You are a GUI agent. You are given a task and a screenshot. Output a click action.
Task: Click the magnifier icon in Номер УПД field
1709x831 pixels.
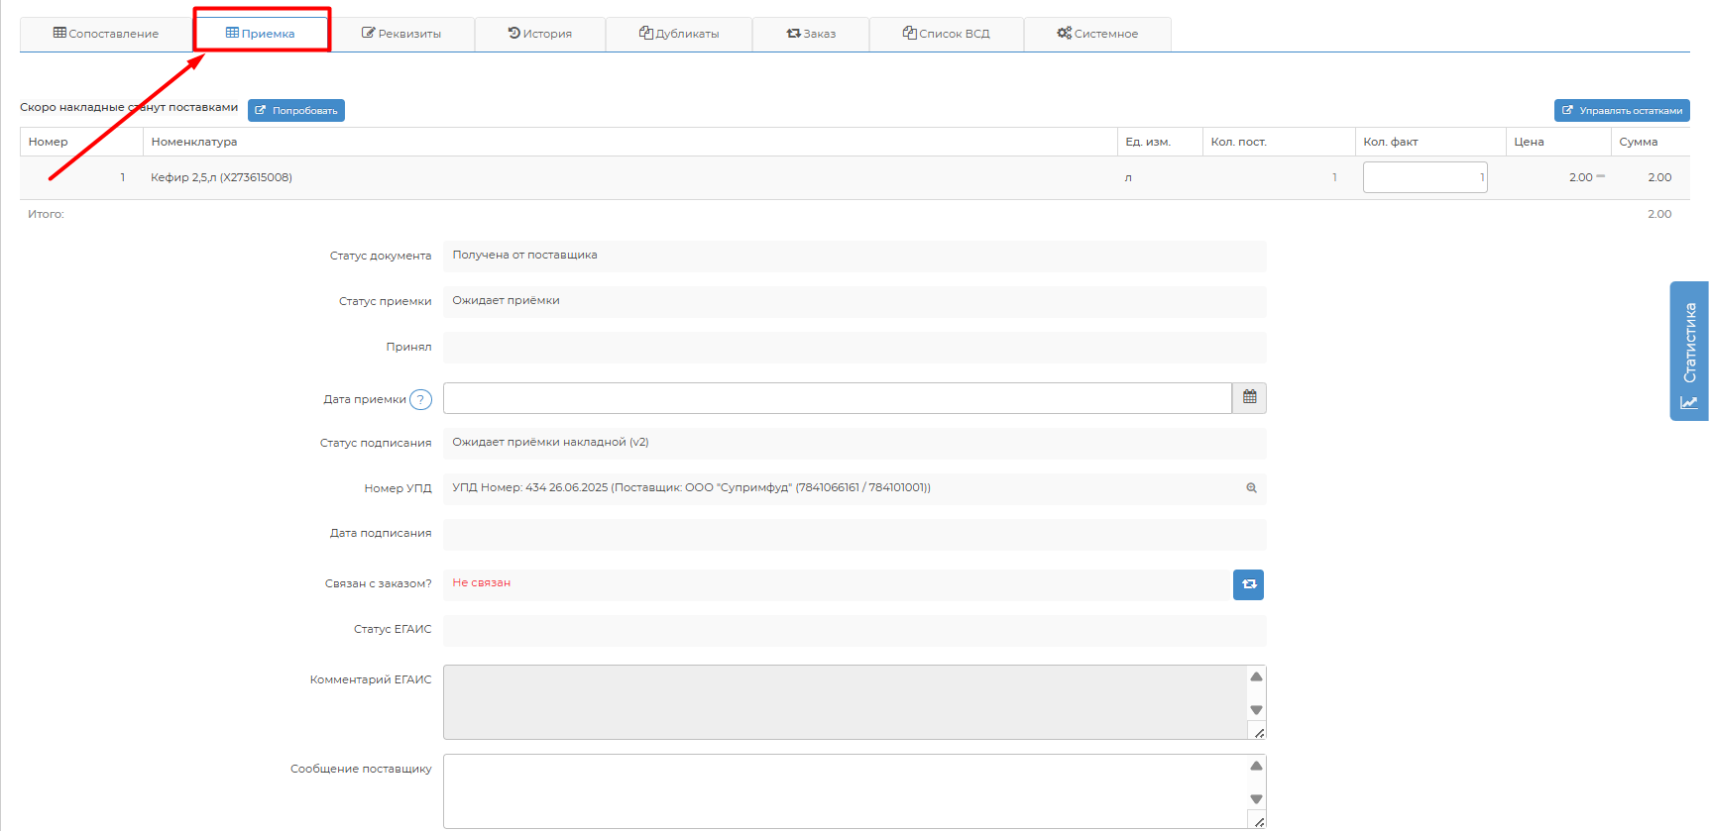tap(1251, 488)
